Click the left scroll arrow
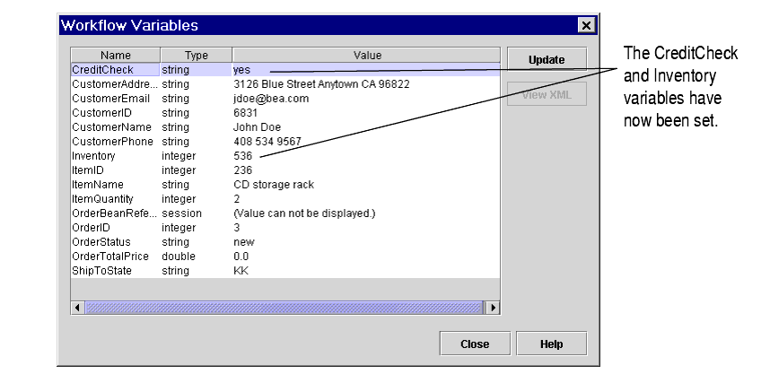 coord(77,308)
